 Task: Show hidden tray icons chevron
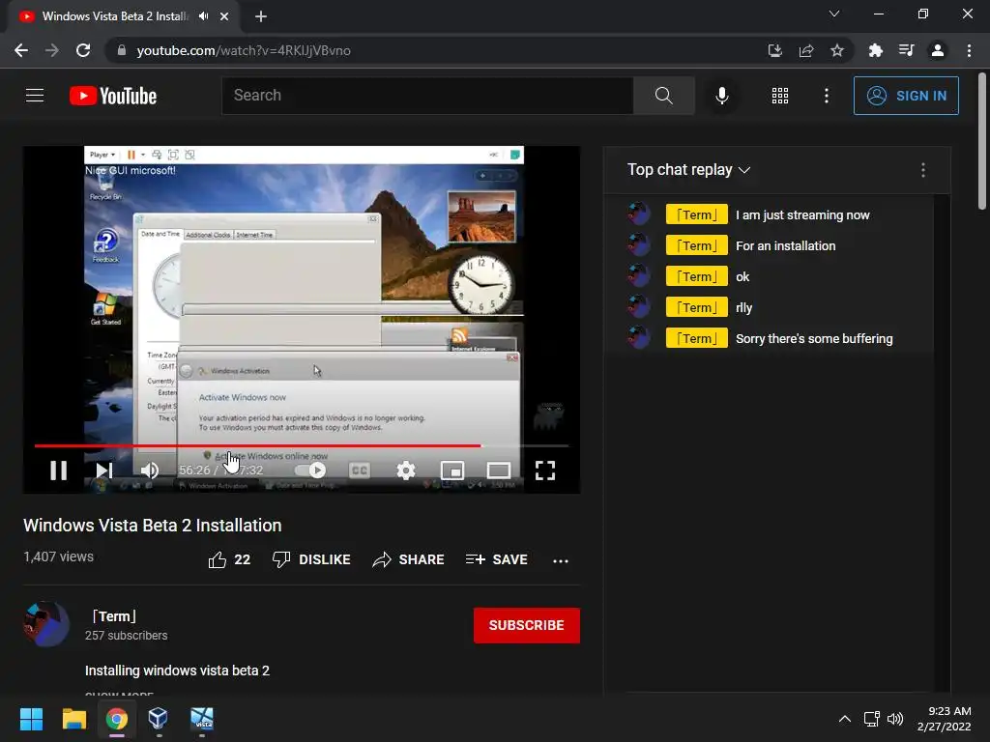(845, 719)
